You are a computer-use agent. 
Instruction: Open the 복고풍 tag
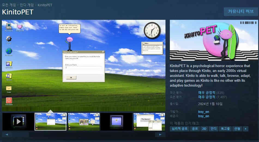[x=225, y=129]
